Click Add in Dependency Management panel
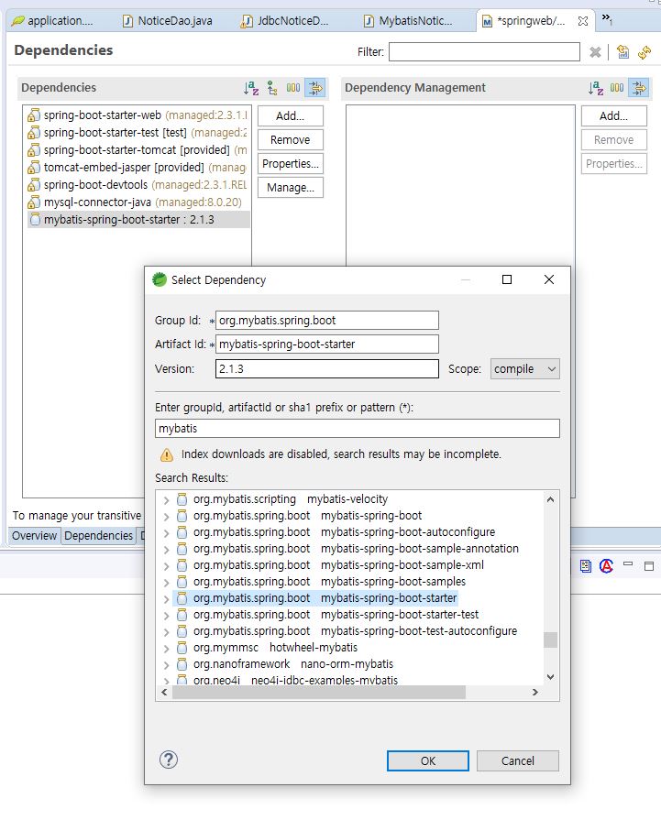661x820 pixels. click(x=614, y=116)
